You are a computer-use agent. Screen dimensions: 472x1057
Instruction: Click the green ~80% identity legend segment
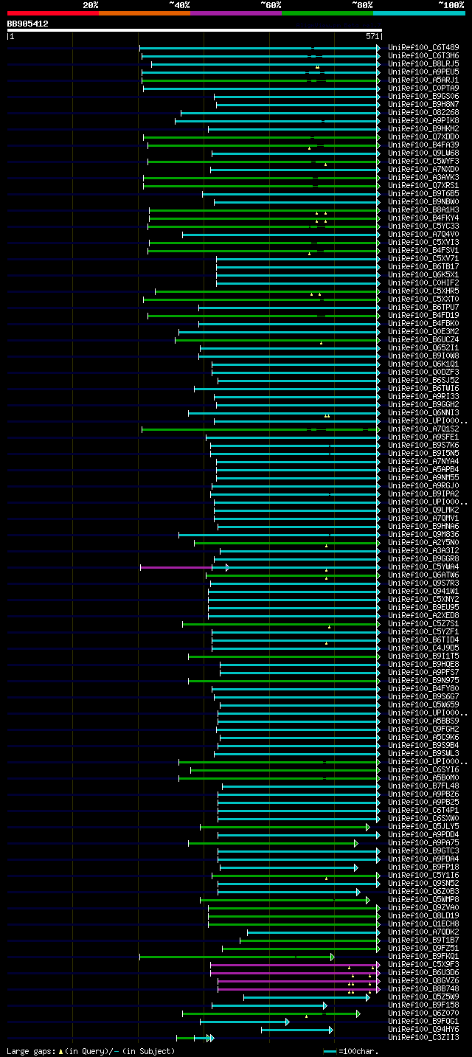[x=327, y=13]
